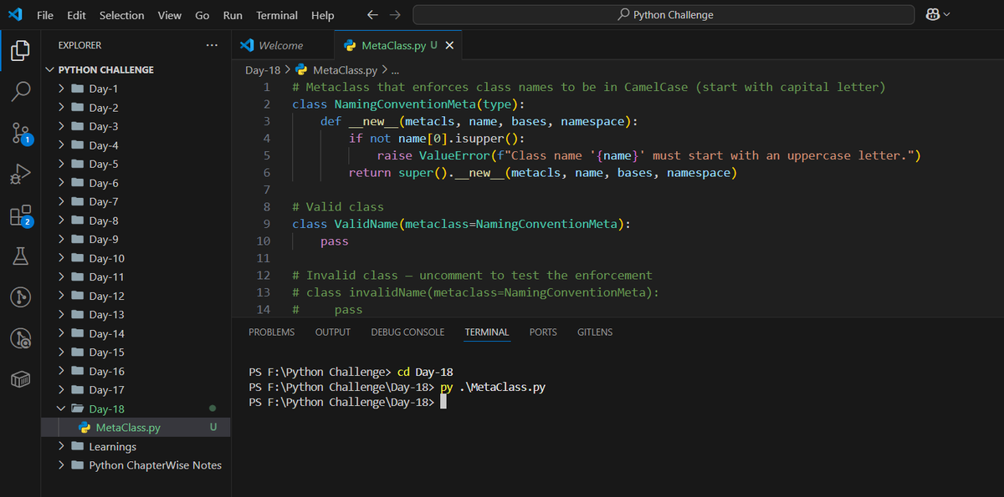Click the Day-18 breadcrumb segment
This screenshot has height=497, width=1004.
(262, 69)
